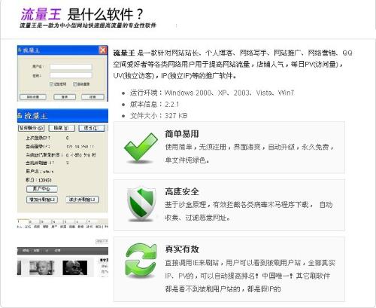Click the 退出 button in 流量王 window
The height and width of the screenshot is (308, 376).
92,128
